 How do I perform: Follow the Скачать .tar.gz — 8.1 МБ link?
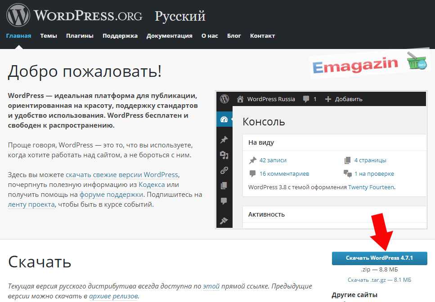click(x=380, y=280)
